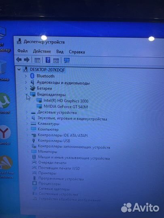164x218 pixels.
Task: Select Программные устройства label
Action: click(x=61, y=179)
